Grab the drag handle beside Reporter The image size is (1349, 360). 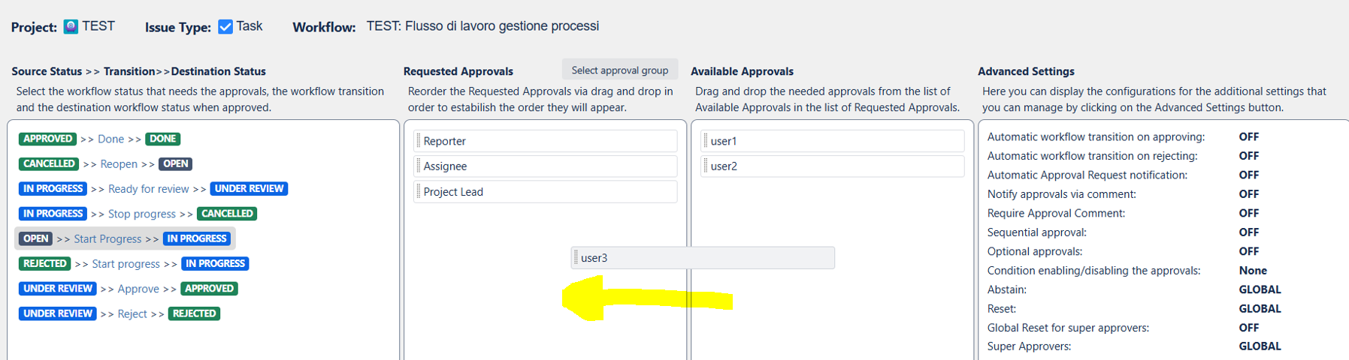click(419, 141)
